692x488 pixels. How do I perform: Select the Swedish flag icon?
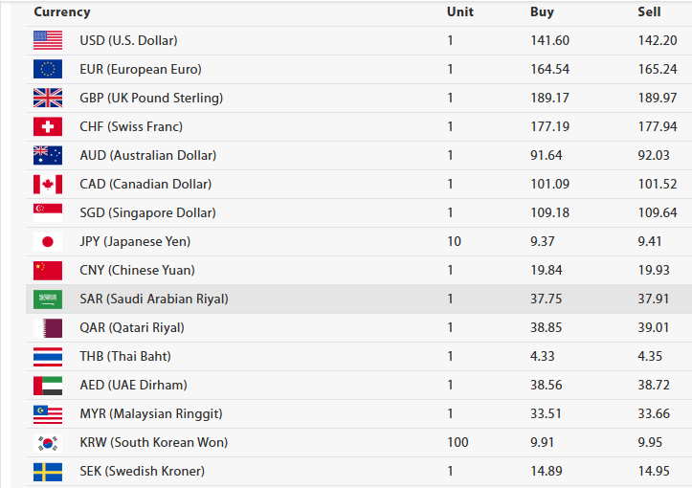coord(47,471)
